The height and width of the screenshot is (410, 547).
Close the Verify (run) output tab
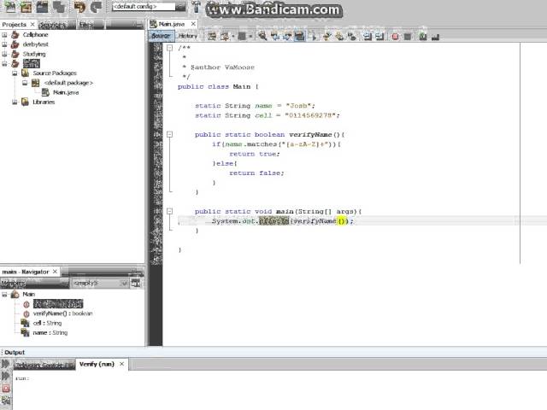coord(121,364)
